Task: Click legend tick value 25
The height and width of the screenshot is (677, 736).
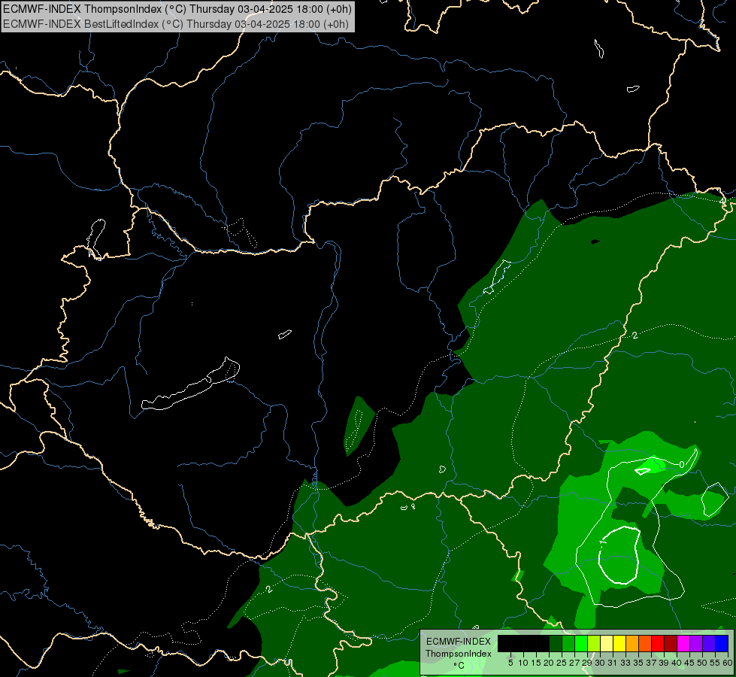Action: 562,663
